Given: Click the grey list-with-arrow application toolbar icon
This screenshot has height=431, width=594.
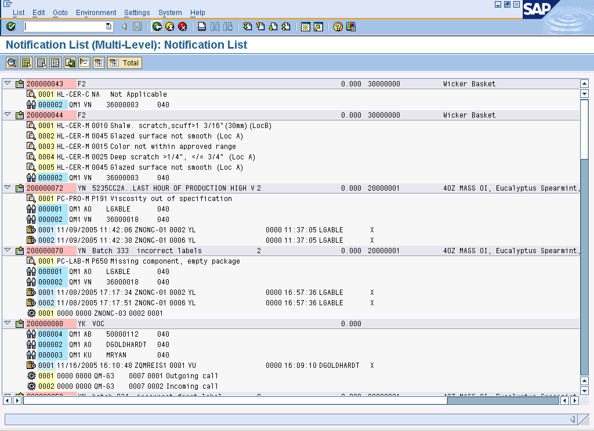Looking at the screenshot, I should [x=41, y=63].
